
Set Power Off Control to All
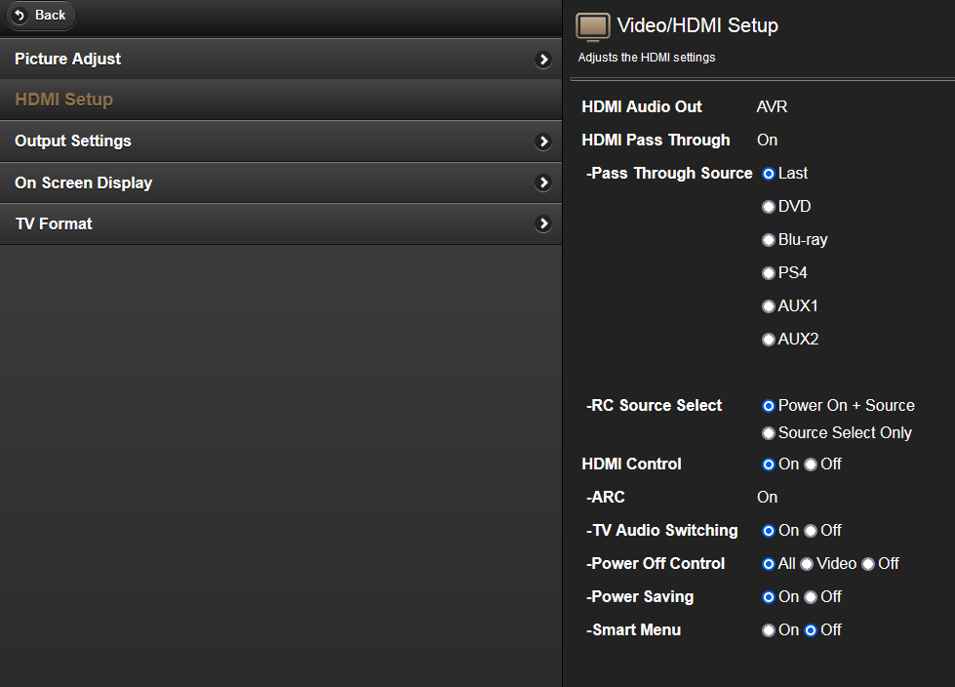tap(769, 565)
